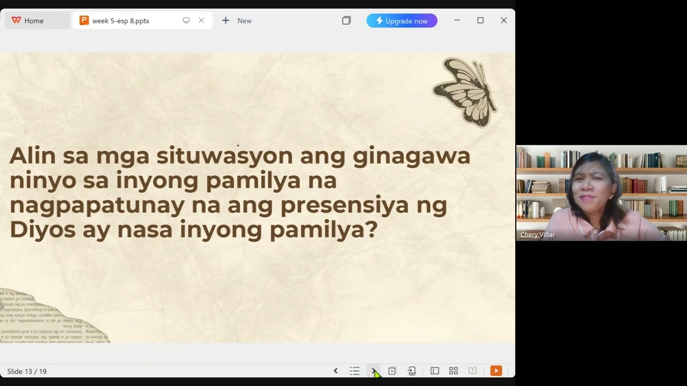Advance to the next slide arrow
This screenshot has width=687, height=386.
(x=374, y=371)
